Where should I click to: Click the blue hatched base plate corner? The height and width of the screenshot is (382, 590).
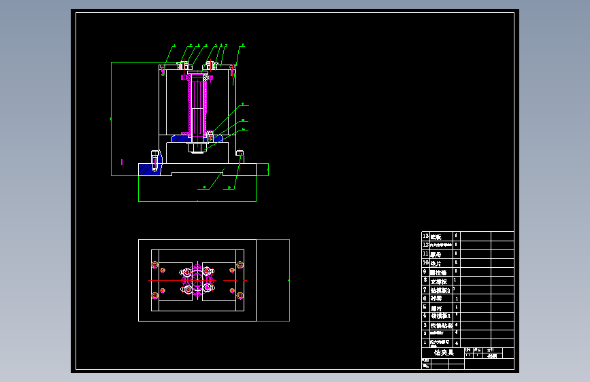150,169
